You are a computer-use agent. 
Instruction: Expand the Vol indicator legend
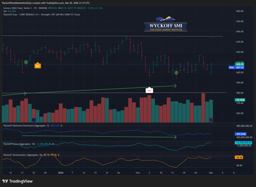[5, 11]
